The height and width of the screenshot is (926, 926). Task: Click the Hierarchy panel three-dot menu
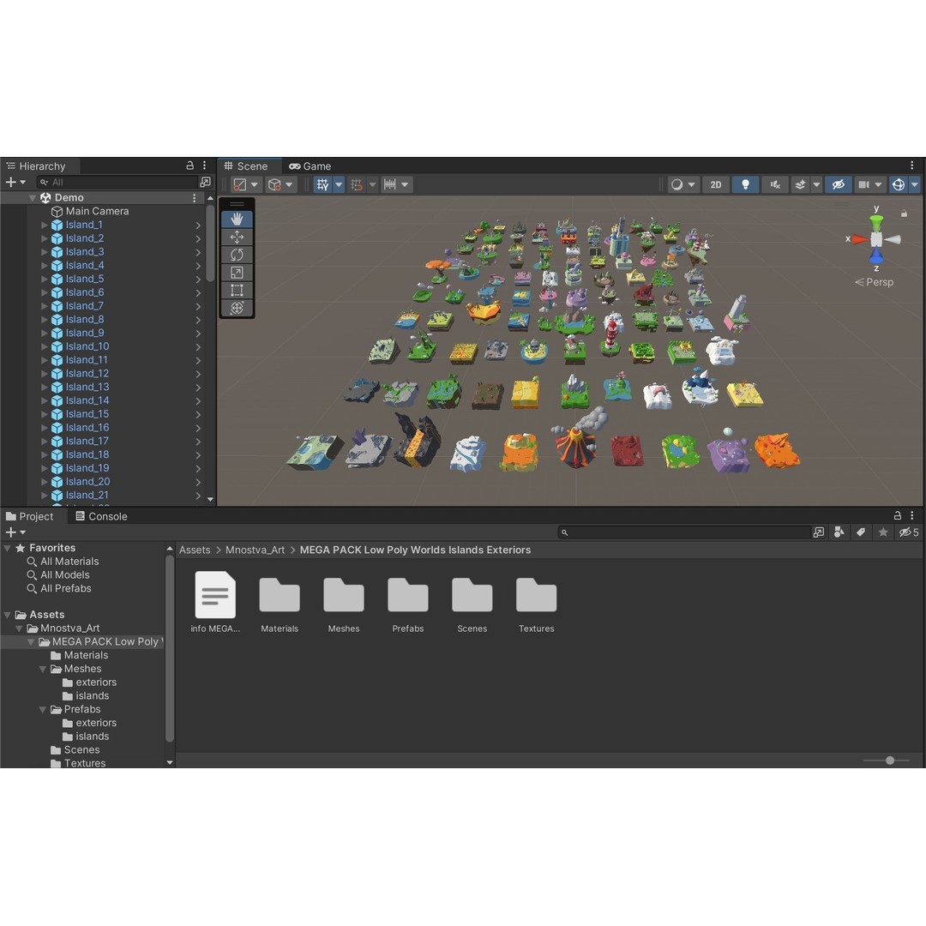click(204, 165)
